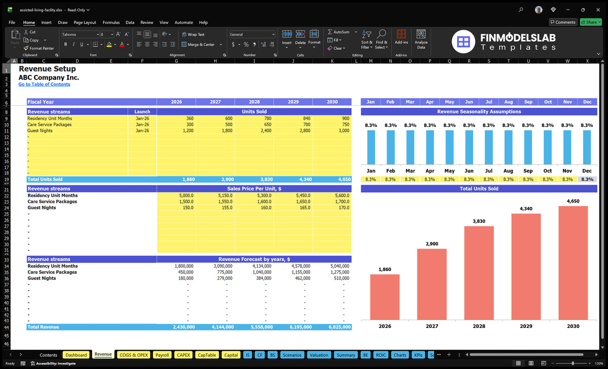
Task: Open Fill Color dropdown arrow
Action: pyautogui.click(x=115, y=45)
